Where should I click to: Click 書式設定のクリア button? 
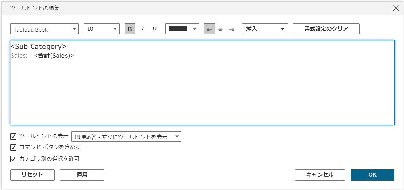pos(326,29)
